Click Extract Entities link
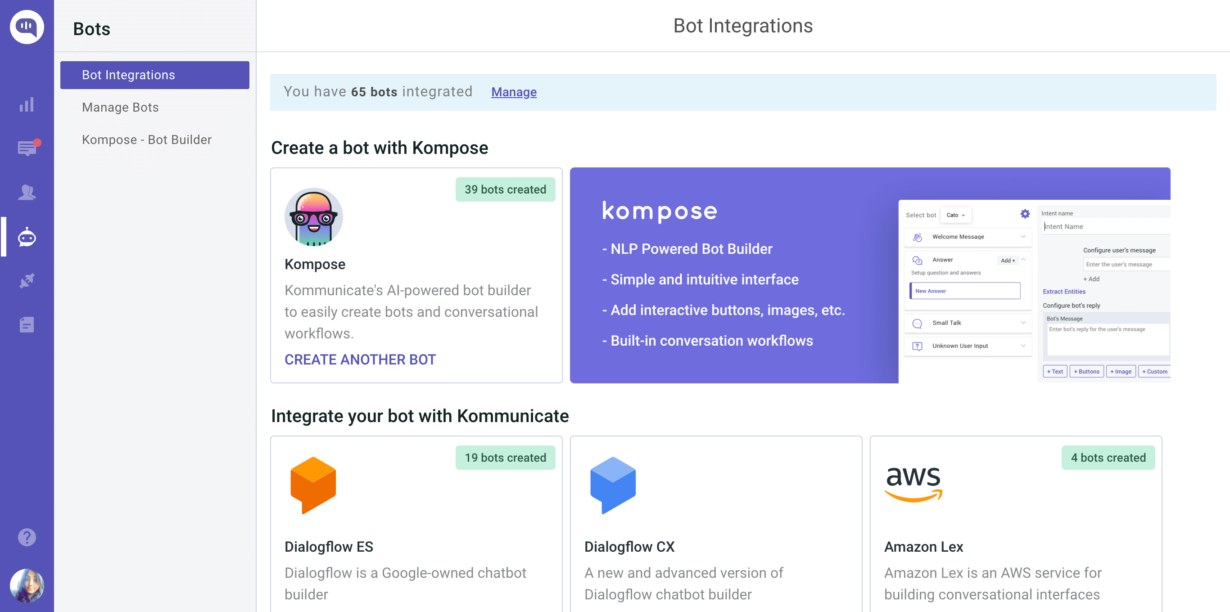 coord(1063,292)
